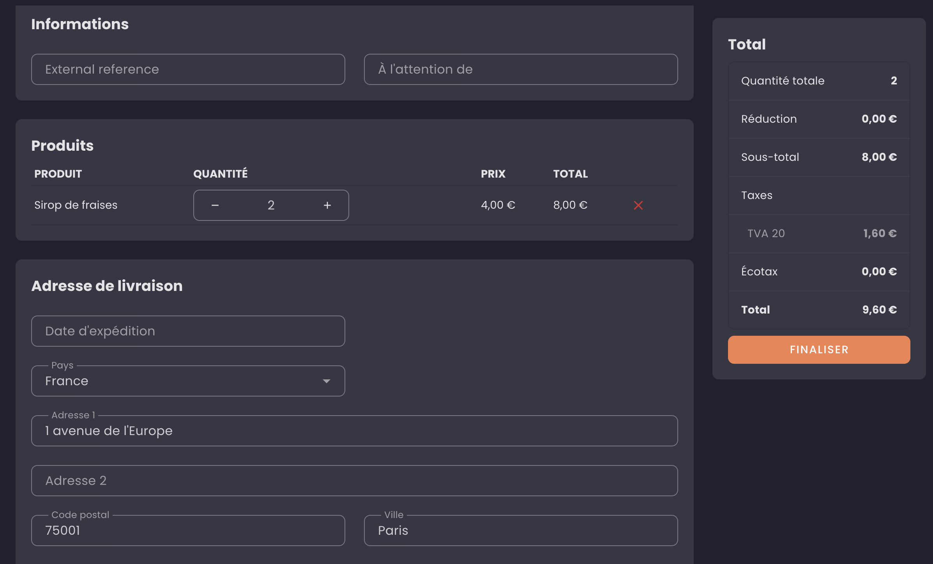Remove Sirop de fraises with red X
This screenshot has height=564, width=933.
638,205
